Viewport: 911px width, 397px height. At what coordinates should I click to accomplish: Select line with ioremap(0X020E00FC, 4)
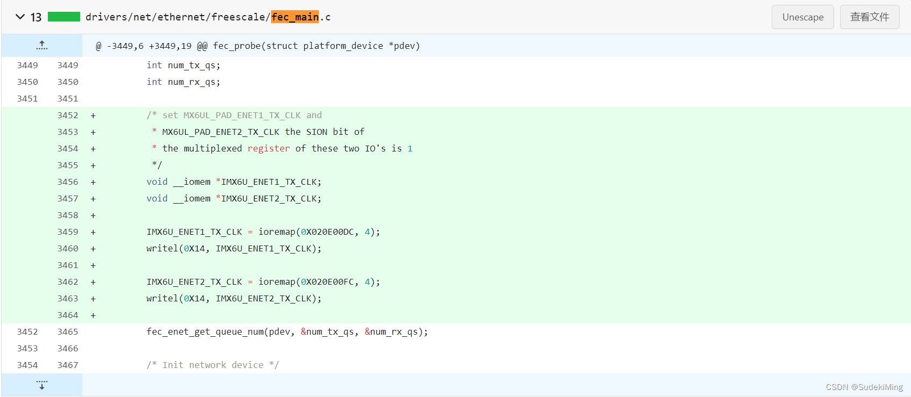pyautogui.click(x=263, y=281)
